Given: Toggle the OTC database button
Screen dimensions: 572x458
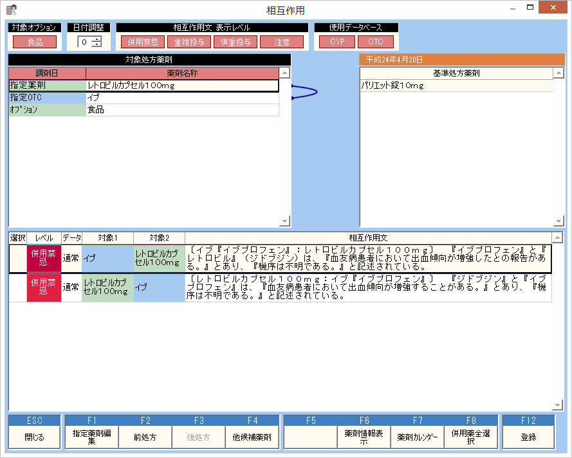Looking at the screenshot, I should coord(375,42).
